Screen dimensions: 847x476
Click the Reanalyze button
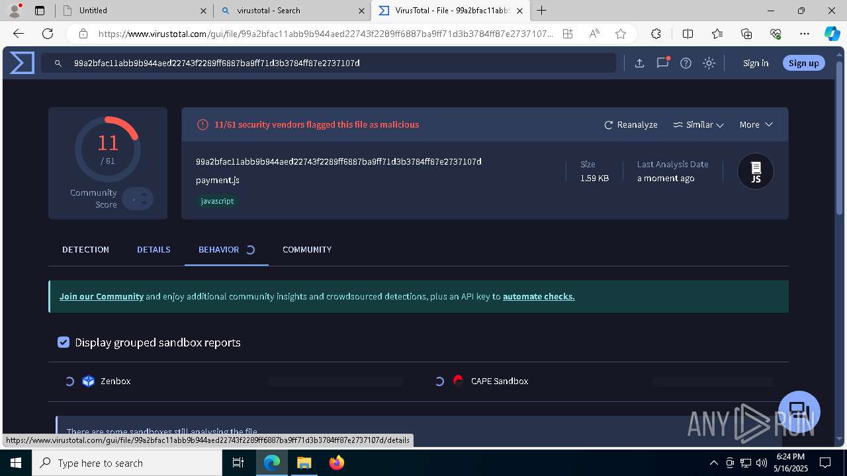click(631, 124)
